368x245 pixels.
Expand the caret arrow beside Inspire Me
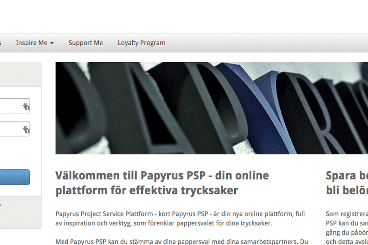(52, 43)
